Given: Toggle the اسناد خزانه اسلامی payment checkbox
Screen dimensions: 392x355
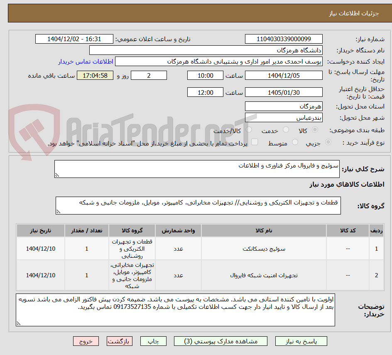Looking at the screenshot, I should pyautogui.click(x=255, y=142).
